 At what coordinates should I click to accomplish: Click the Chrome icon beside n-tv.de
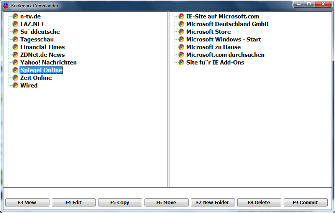[x=15, y=17]
